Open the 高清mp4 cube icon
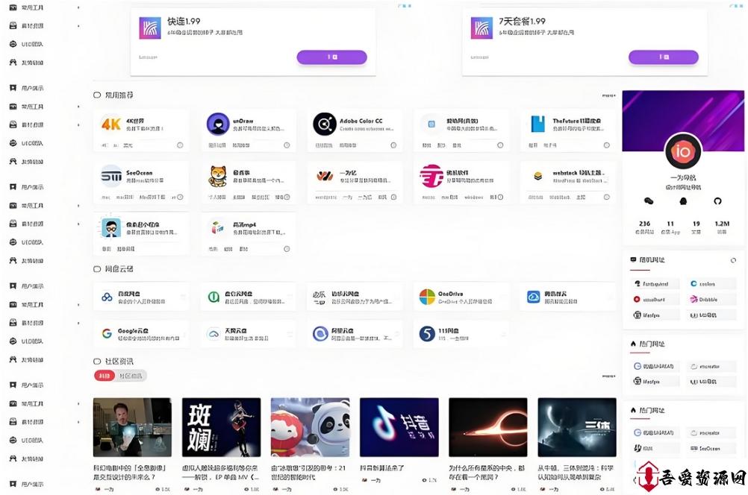The height and width of the screenshot is (495, 748). pos(218,227)
